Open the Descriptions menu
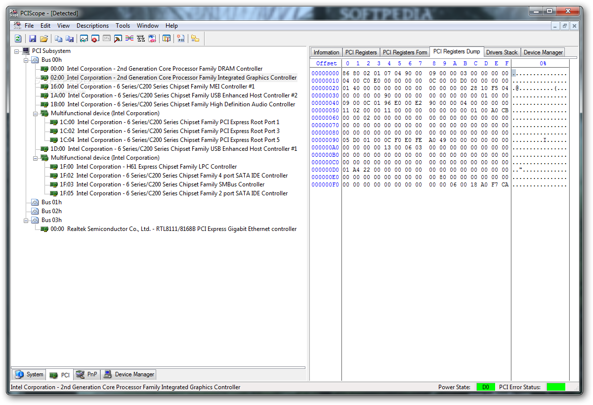This screenshot has width=593, height=405. [92, 26]
